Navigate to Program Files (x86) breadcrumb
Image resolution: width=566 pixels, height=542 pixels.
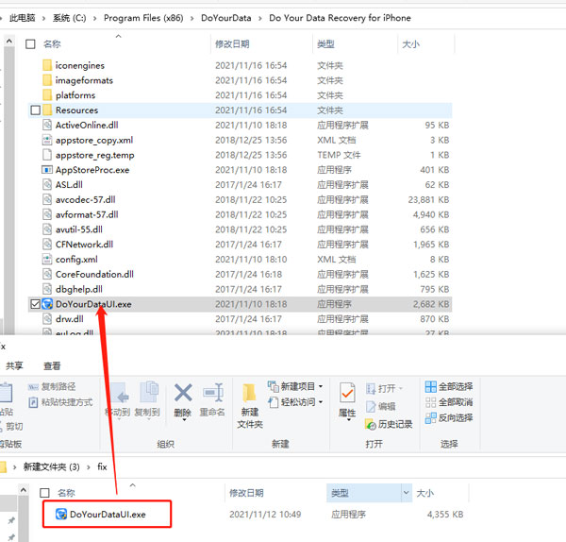point(143,18)
